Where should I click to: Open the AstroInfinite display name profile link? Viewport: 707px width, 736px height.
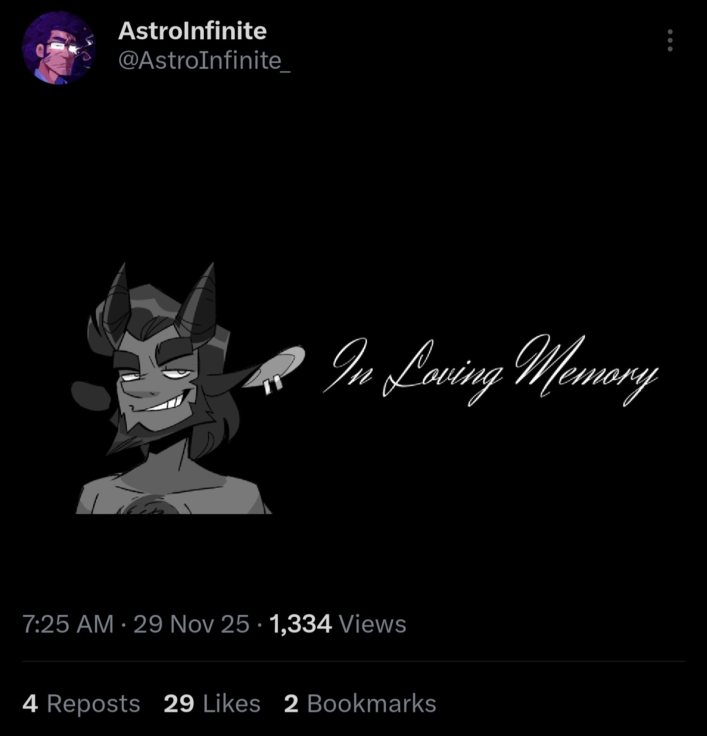pyautogui.click(x=192, y=30)
